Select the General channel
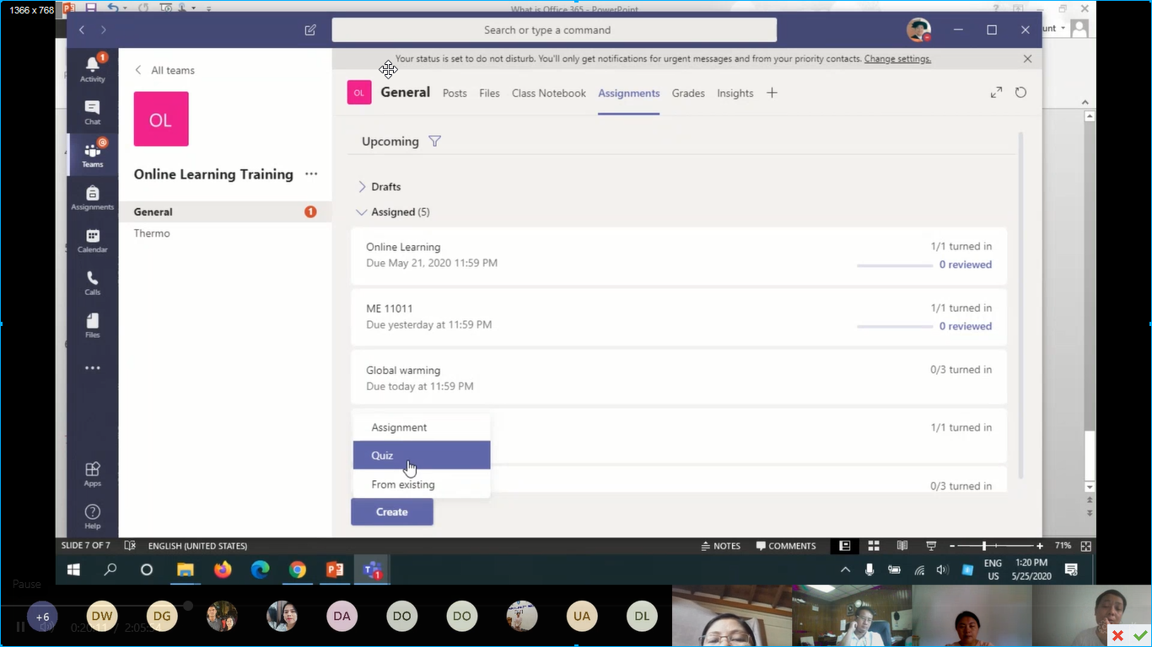Image resolution: width=1152 pixels, height=647 pixels. 225,212
